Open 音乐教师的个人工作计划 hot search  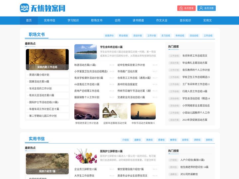(x=196, y=70)
